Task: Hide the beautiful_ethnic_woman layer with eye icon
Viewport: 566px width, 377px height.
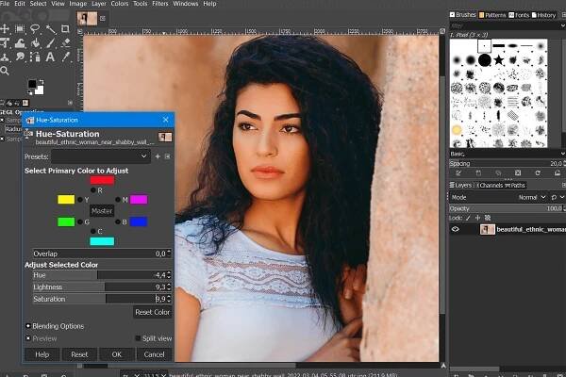Action: [456, 229]
